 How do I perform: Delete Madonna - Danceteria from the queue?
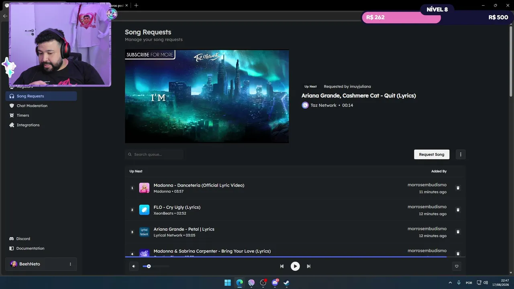click(458, 188)
